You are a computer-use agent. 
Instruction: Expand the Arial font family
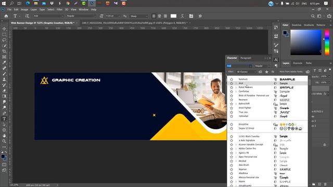[236, 83]
